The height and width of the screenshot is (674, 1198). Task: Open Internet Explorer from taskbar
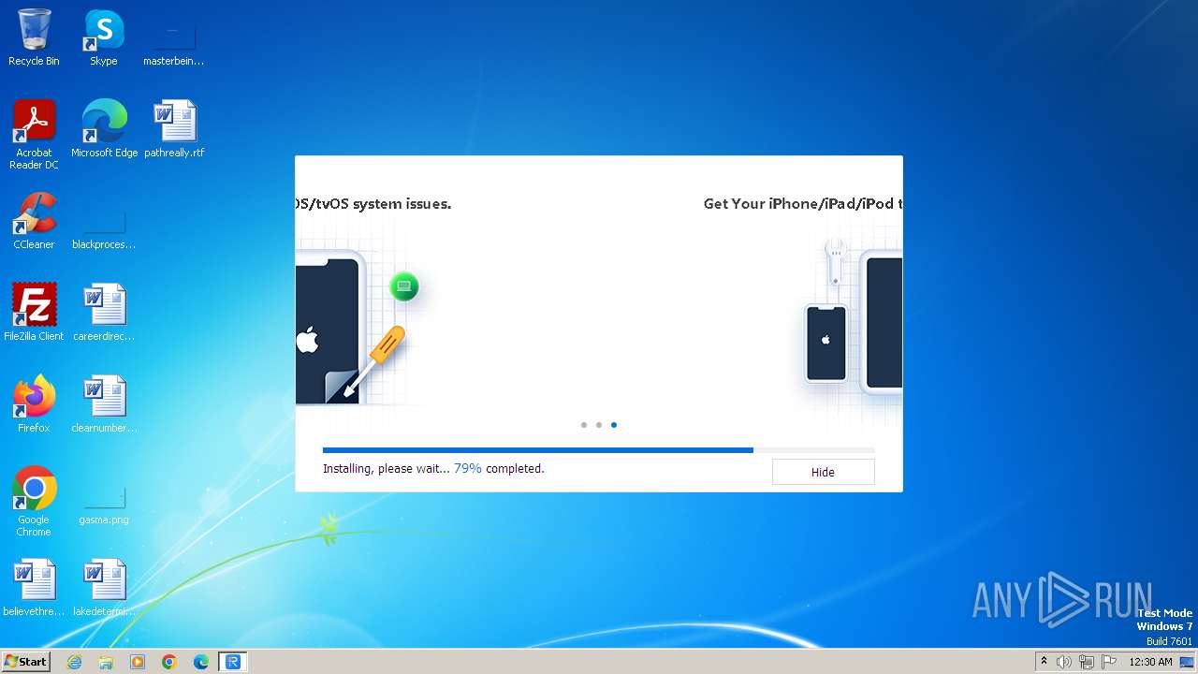(x=74, y=662)
